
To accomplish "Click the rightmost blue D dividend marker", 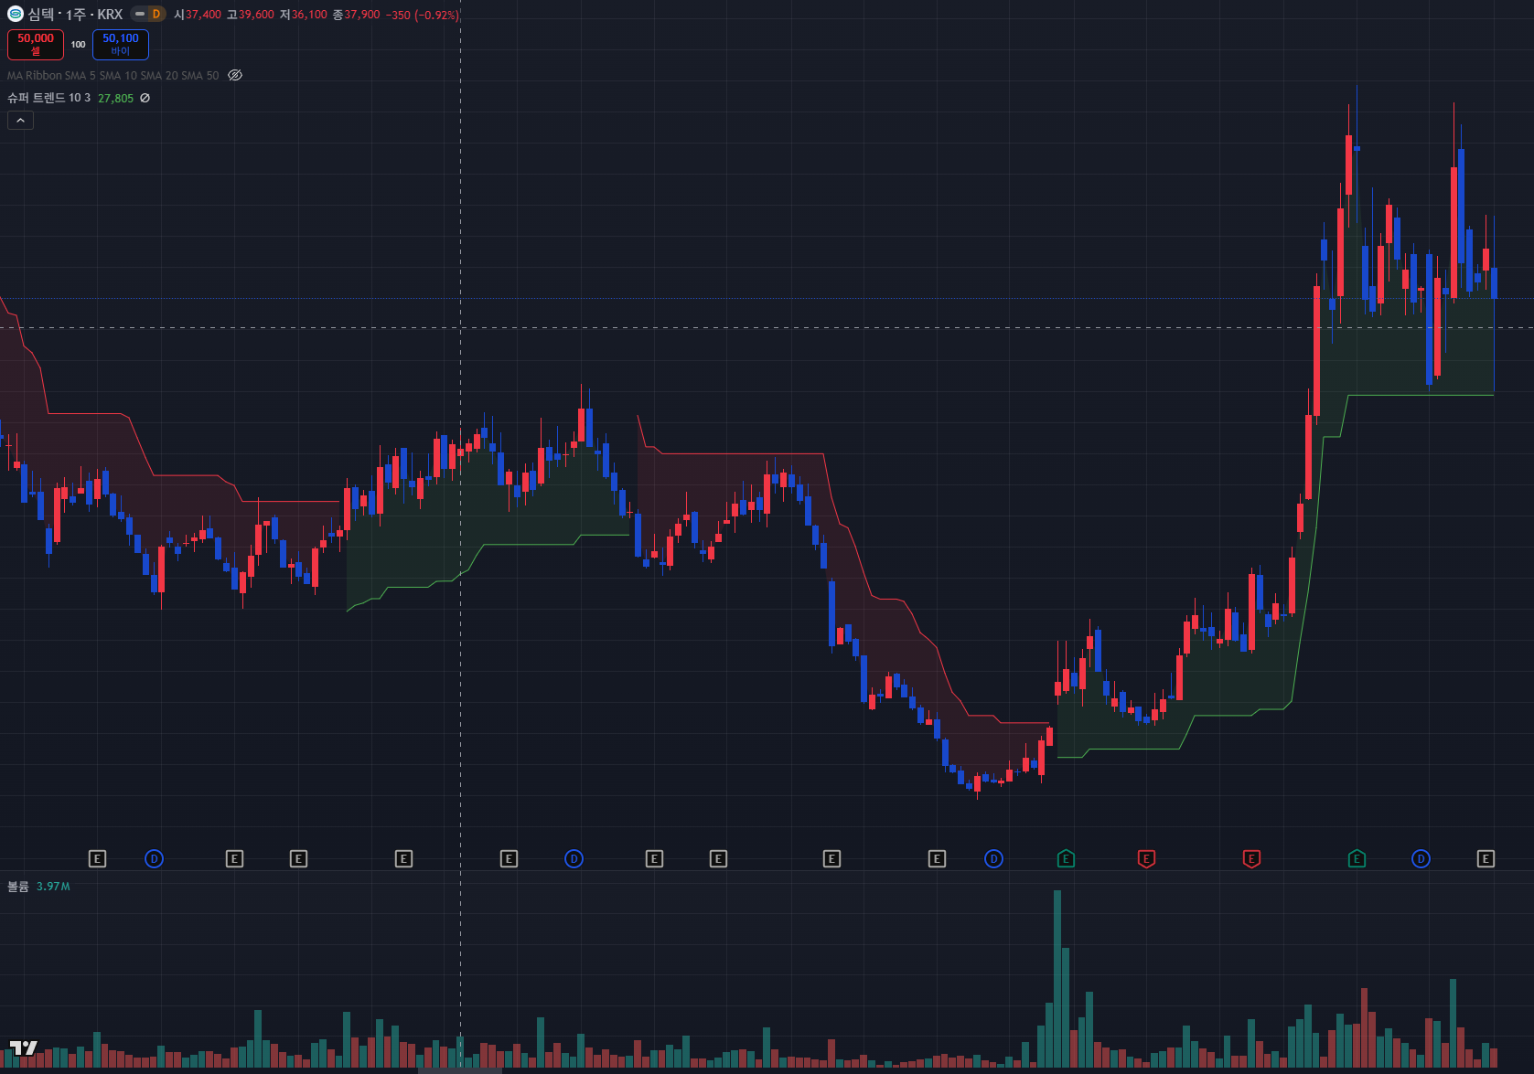I will pos(1421,858).
